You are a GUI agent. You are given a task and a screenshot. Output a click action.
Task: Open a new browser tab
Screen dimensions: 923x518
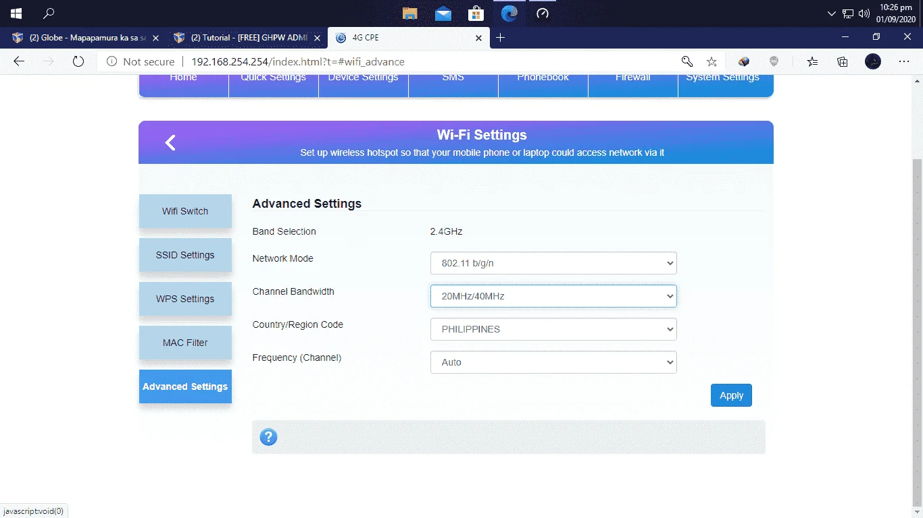point(500,38)
